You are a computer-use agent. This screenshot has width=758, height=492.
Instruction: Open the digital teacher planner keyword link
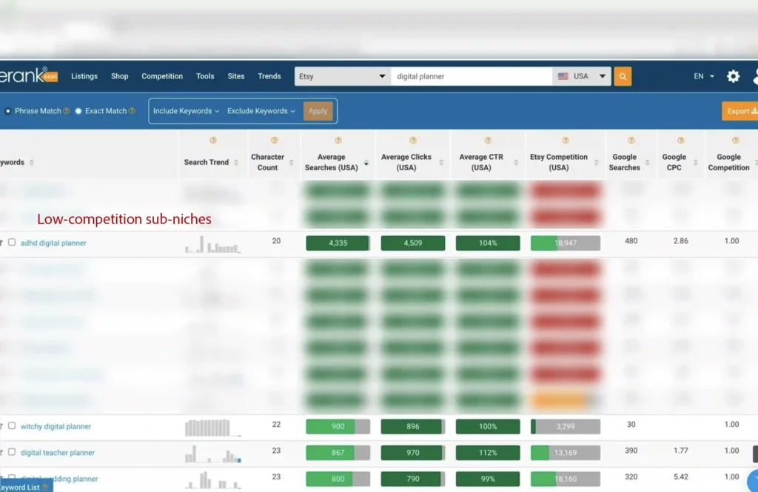pos(58,453)
